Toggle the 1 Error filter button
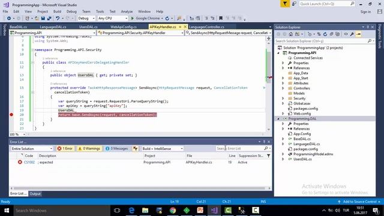 tap(65, 148)
